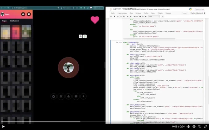Screen dimensions: 209x130
Task: Restart kernel with circular arrow icon
Action: coord(143,17)
